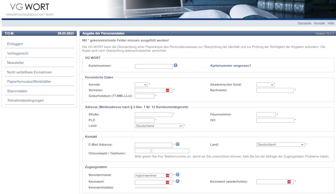The image size is (336, 194).
Task: Click the VG WORT logo
Action: click(x=30, y=9)
